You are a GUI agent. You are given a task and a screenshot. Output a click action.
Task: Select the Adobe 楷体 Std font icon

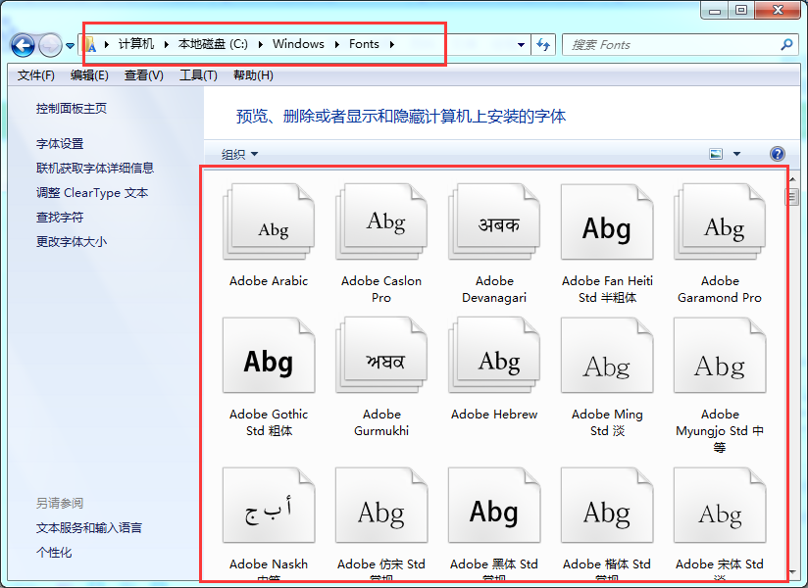coord(607,505)
